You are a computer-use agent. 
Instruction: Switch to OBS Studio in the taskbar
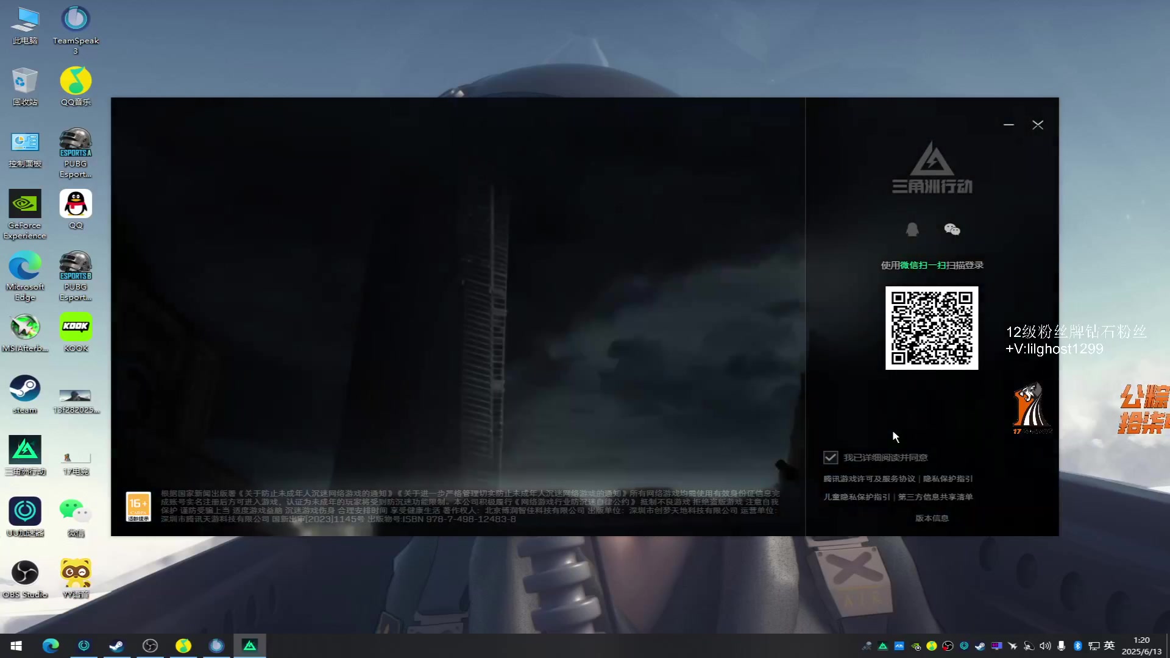click(x=150, y=646)
